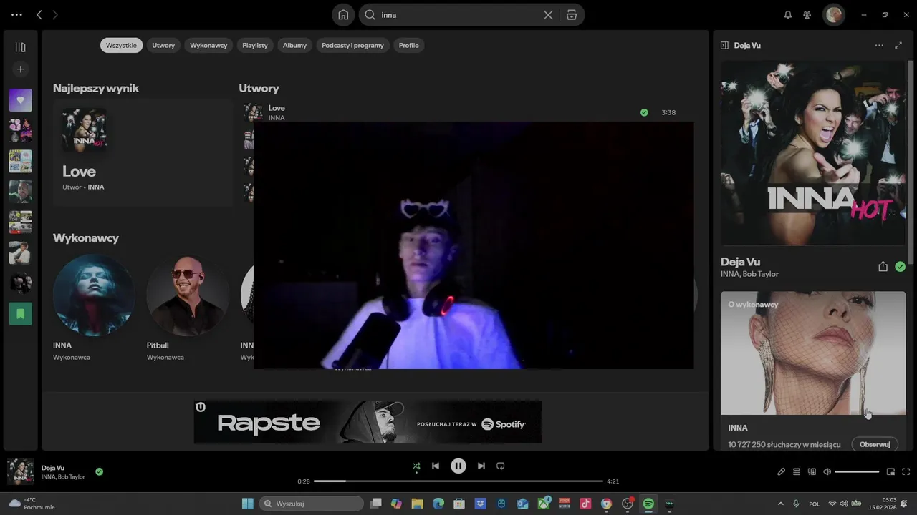Open more options in now playing panel
The width and height of the screenshot is (917, 515).
point(879,45)
